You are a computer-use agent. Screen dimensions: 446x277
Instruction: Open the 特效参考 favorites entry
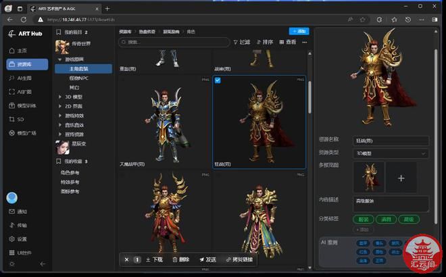pos(70,182)
